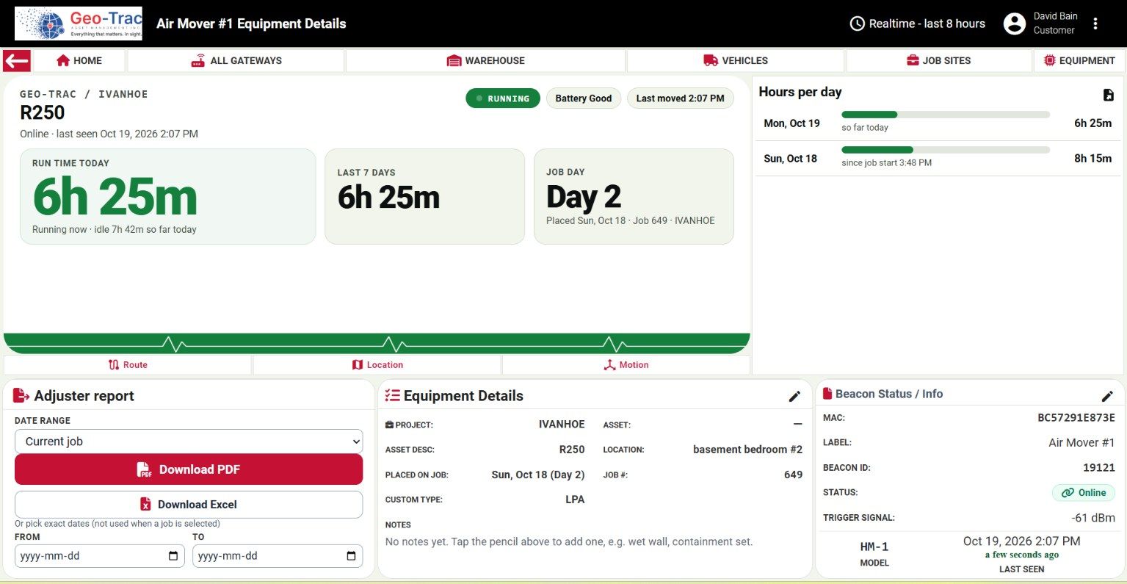Click the TO date input field
The width and height of the screenshot is (1127, 584).
coord(278,556)
